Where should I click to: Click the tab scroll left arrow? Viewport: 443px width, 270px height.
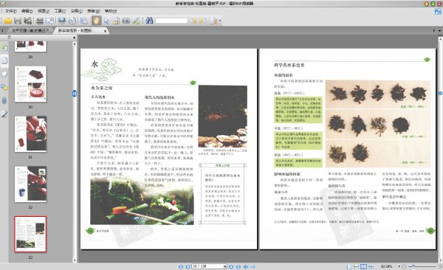coord(2,30)
